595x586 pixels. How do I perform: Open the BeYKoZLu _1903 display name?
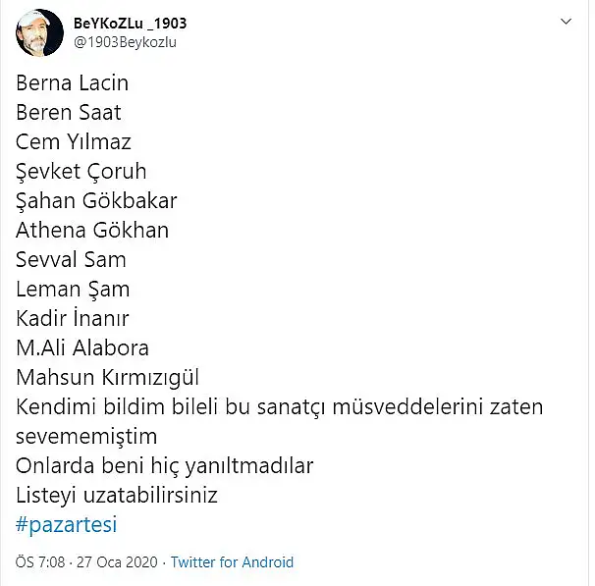pos(131,24)
